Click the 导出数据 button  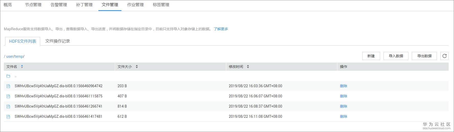(424, 56)
